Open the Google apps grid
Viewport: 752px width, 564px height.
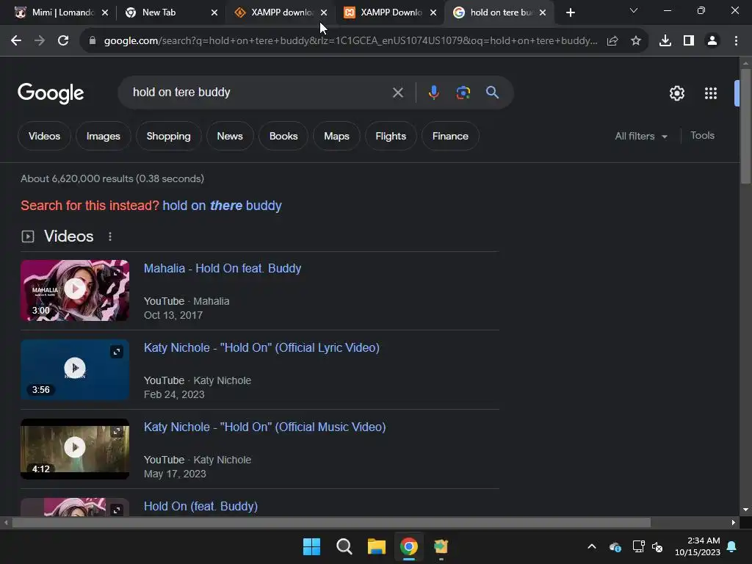711,93
